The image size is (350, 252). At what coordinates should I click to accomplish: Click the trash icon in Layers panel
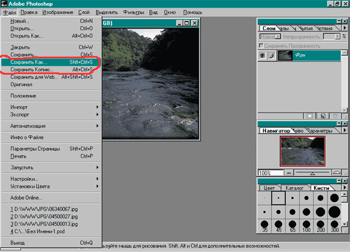(335, 116)
